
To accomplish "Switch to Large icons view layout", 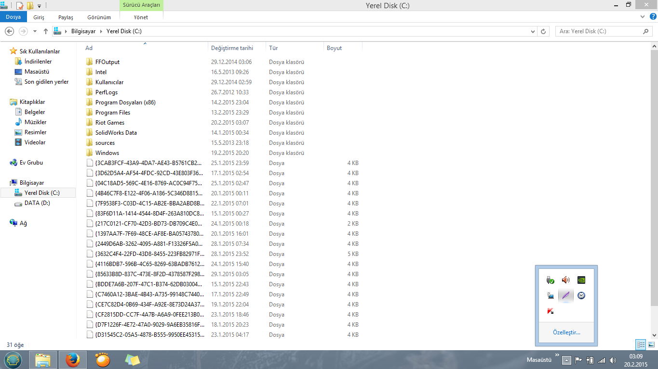I will (x=651, y=344).
